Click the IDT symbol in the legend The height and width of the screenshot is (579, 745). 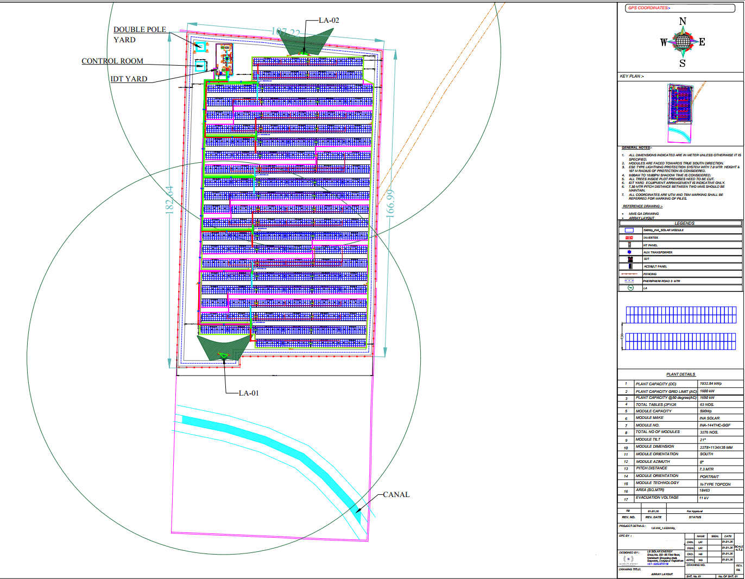[630, 259]
